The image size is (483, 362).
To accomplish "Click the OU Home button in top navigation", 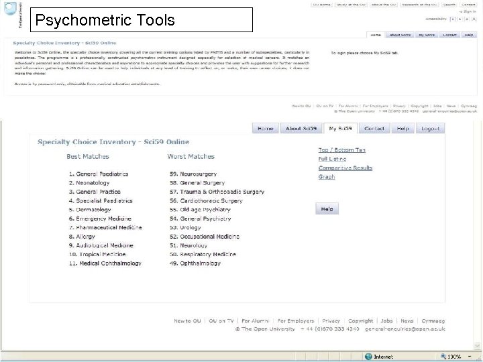I will (321, 5).
